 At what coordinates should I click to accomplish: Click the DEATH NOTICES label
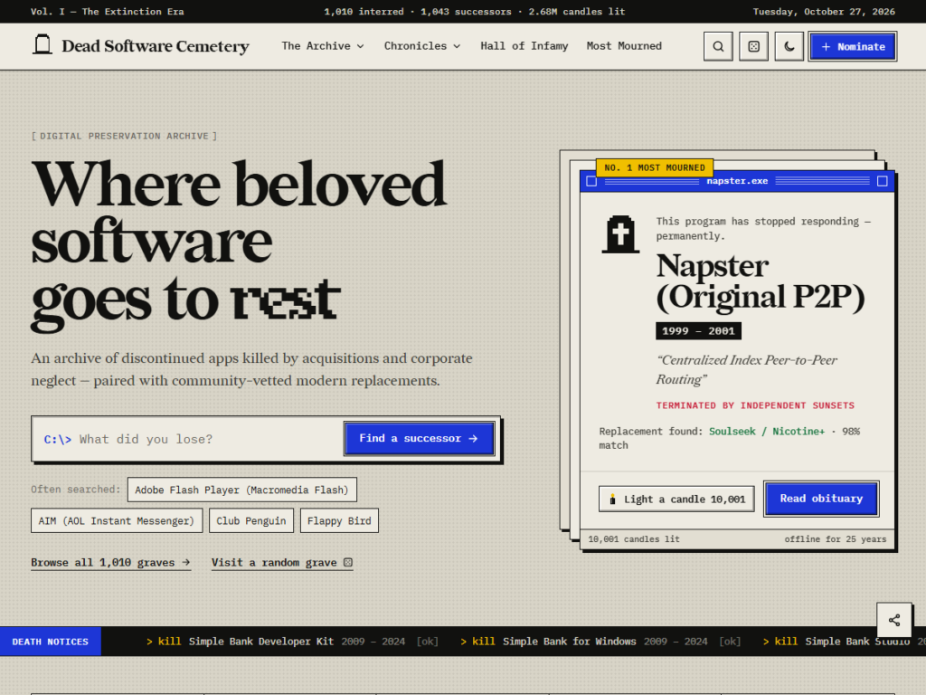click(x=51, y=642)
